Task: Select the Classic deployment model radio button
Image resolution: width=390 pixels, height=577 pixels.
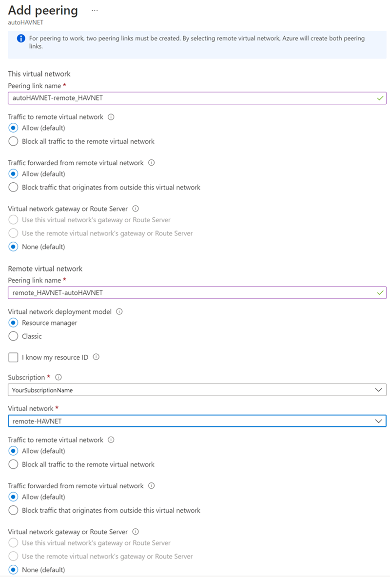Action: 14,336
